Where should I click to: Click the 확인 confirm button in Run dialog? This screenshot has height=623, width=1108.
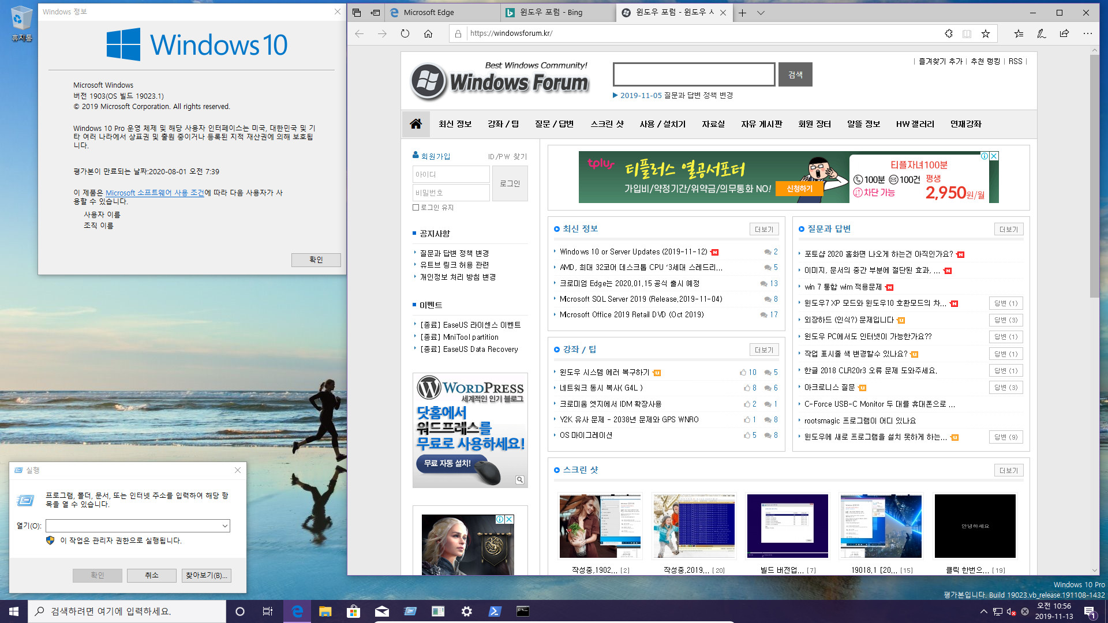coord(96,575)
